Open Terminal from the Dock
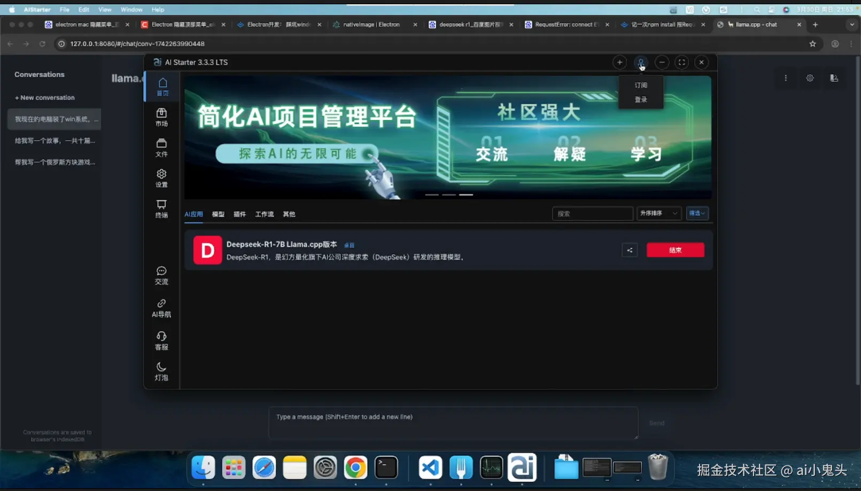Viewport: 861px width, 491px height. point(386,467)
